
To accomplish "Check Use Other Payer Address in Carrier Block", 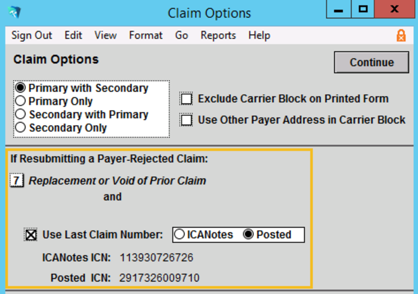I will point(187,118).
